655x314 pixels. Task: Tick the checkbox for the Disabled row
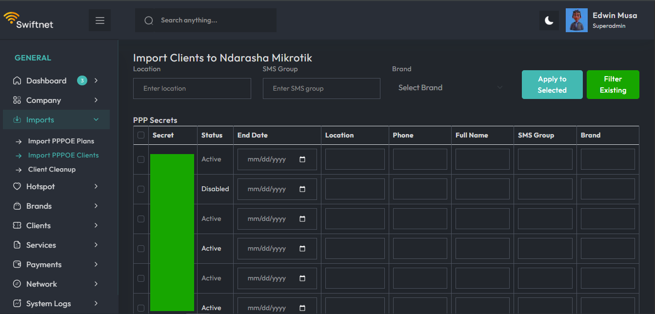point(141,189)
